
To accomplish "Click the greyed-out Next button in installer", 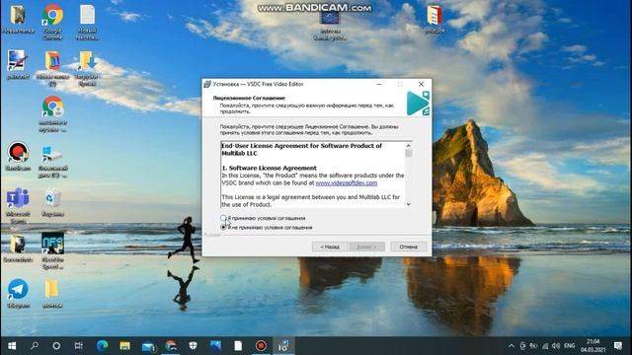I will pos(366,247).
